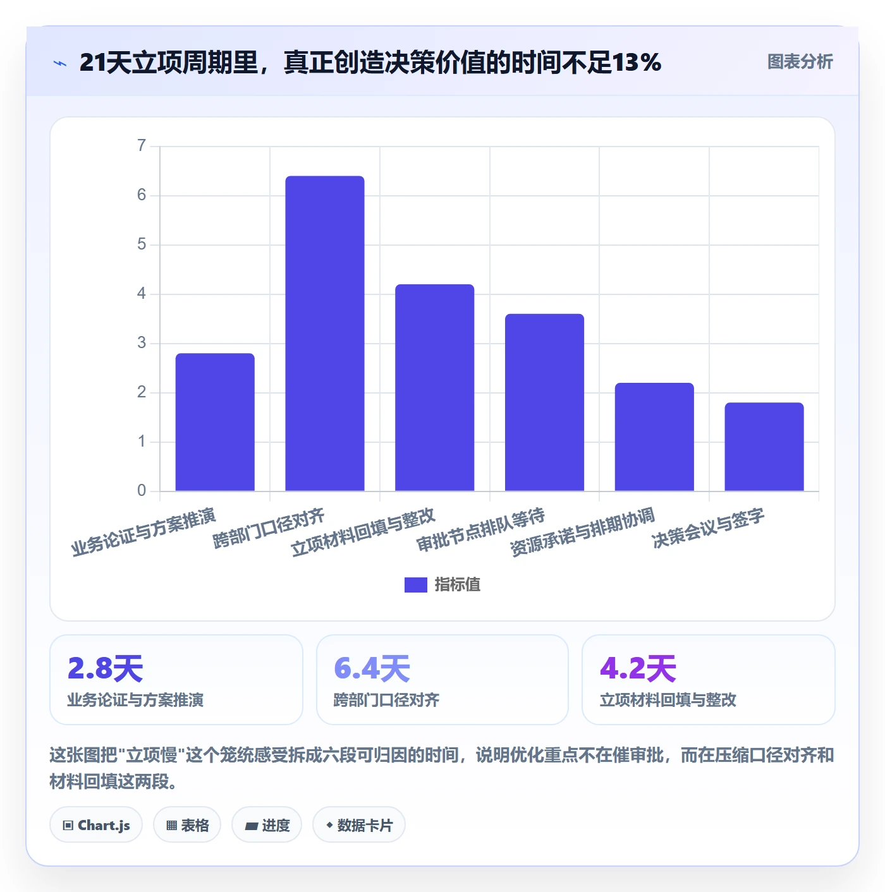Click the lightning icon beside the title
This screenshot has width=885, height=892.
coord(60,63)
